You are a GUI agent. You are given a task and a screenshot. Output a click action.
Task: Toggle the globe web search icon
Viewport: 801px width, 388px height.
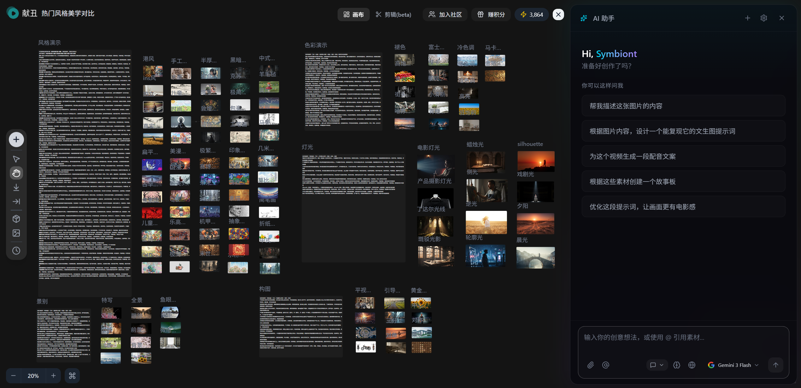point(692,365)
